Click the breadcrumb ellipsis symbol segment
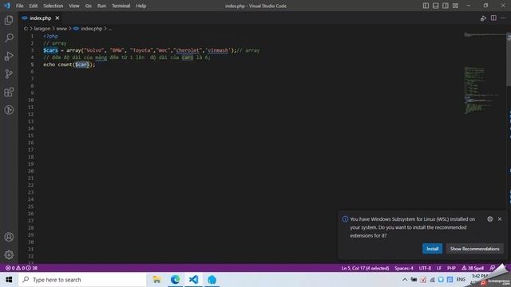Image resolution: width=511 pixels, height=287 pixels. tap(110, 29)
